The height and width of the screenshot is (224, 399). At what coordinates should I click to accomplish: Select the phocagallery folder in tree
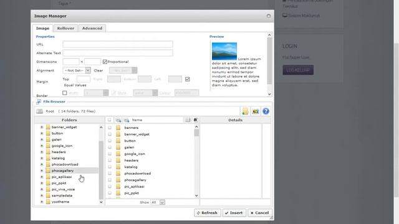click(x=62, y=170)
